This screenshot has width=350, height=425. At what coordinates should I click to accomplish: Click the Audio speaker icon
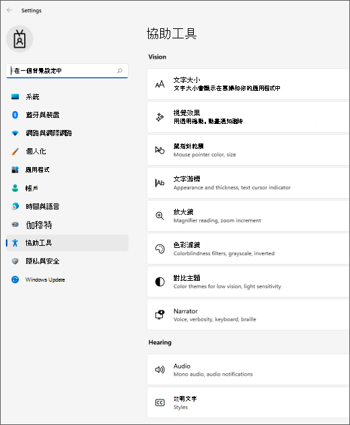tap(160, 370)
